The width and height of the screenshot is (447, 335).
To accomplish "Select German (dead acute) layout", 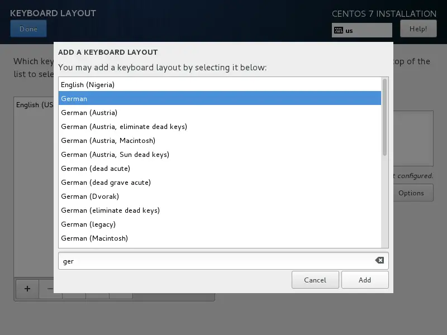I will point(220,169).
